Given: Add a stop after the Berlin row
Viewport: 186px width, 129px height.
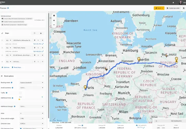Looking at the screenshot, I should 38,40.
